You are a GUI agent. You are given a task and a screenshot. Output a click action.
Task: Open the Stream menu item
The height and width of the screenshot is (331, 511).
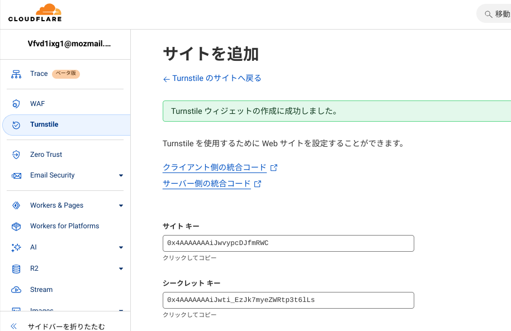[41, 290]
